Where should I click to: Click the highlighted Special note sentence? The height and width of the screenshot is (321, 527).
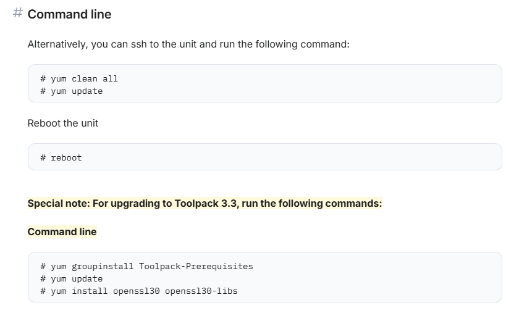pos(204,203)
